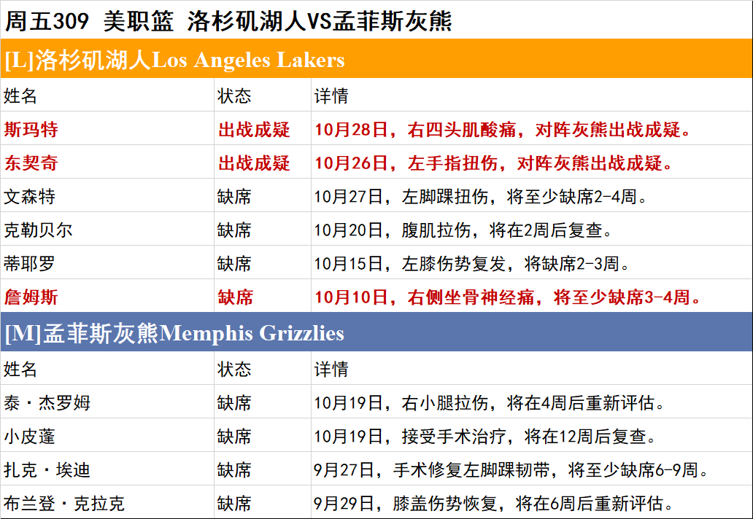Click the 姓名 header under the Lakers section
This screenshot has height=519, width=753.
tap(20, 95)
